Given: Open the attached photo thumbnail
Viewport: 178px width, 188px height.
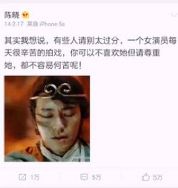Looking at the screenshot, I should pos(47,119).
